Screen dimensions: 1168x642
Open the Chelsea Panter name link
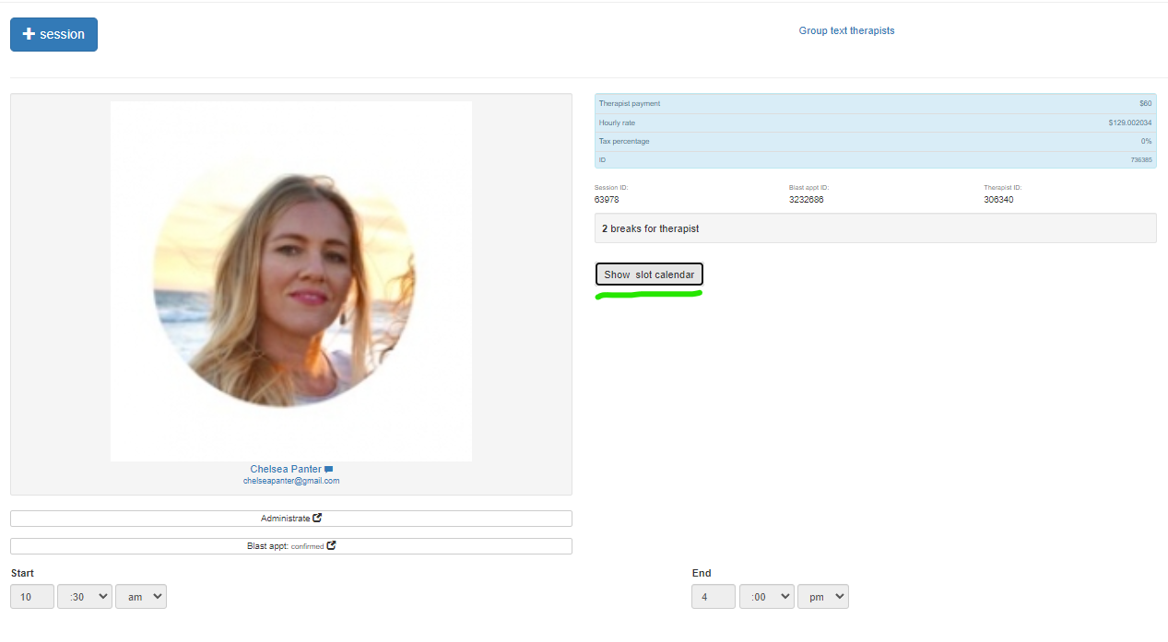[x=286, y=469]
